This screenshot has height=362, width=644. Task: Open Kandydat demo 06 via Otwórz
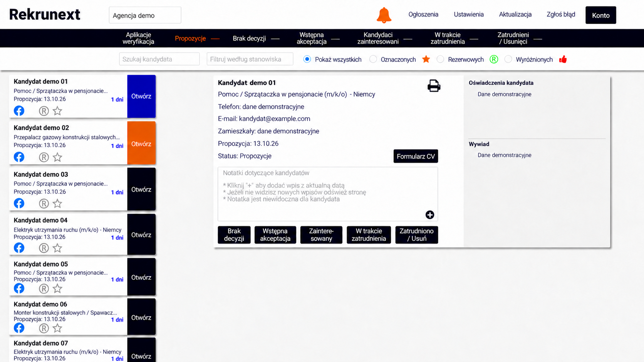pyautogui.click(x=141, y=317)
